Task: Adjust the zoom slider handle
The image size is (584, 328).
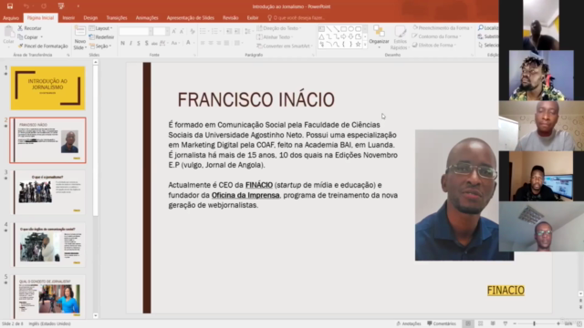Action: 535,323
